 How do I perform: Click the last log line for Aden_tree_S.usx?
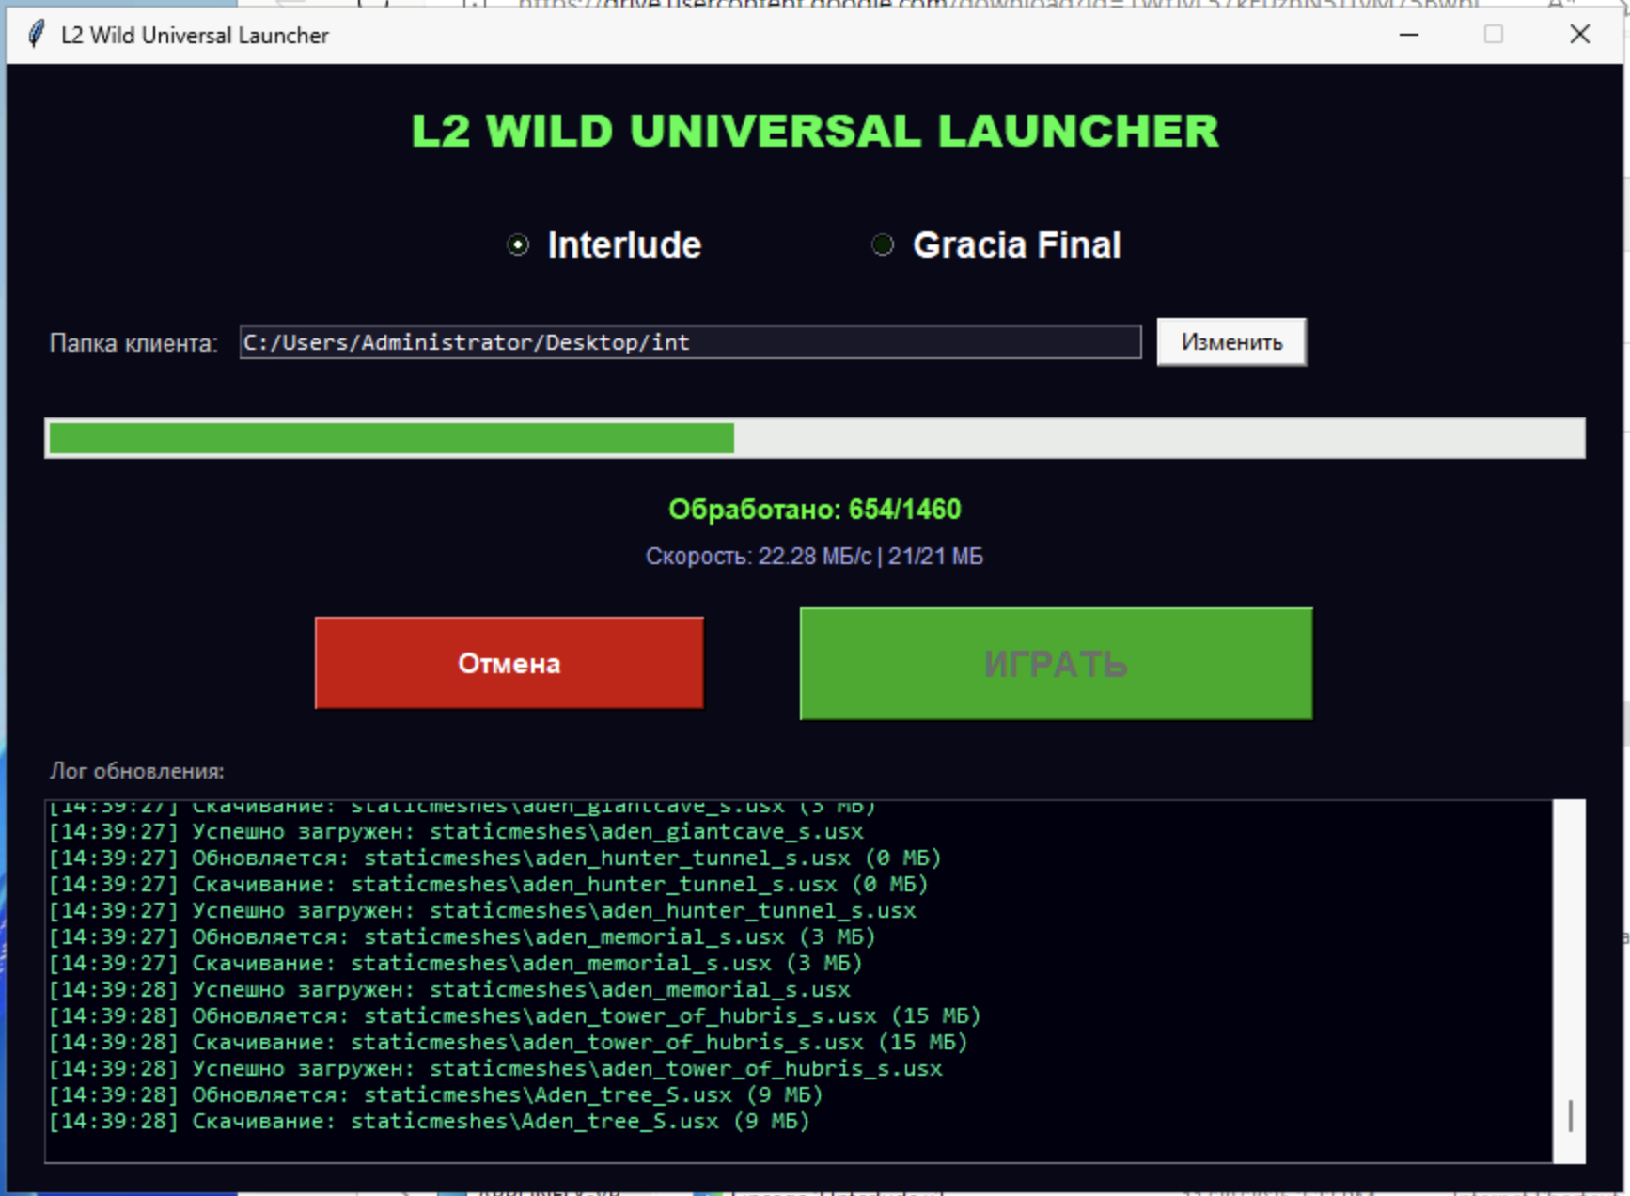[x=429, y=1122]
